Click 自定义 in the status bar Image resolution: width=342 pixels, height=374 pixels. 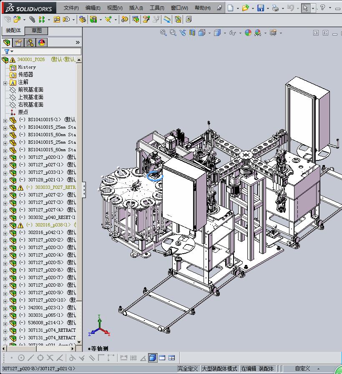click(302, 369)
